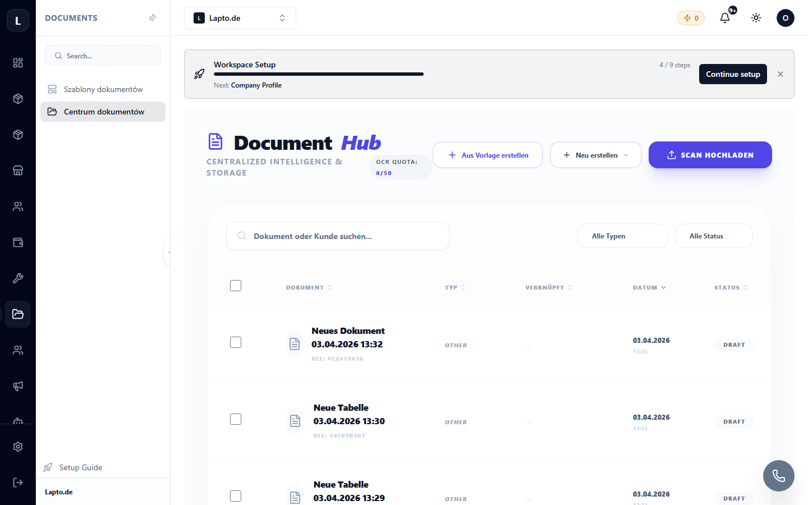The image size is (808, 505).
Task: Click Aus Vorlage erstellen button
Action: click(x=488, y=155)
